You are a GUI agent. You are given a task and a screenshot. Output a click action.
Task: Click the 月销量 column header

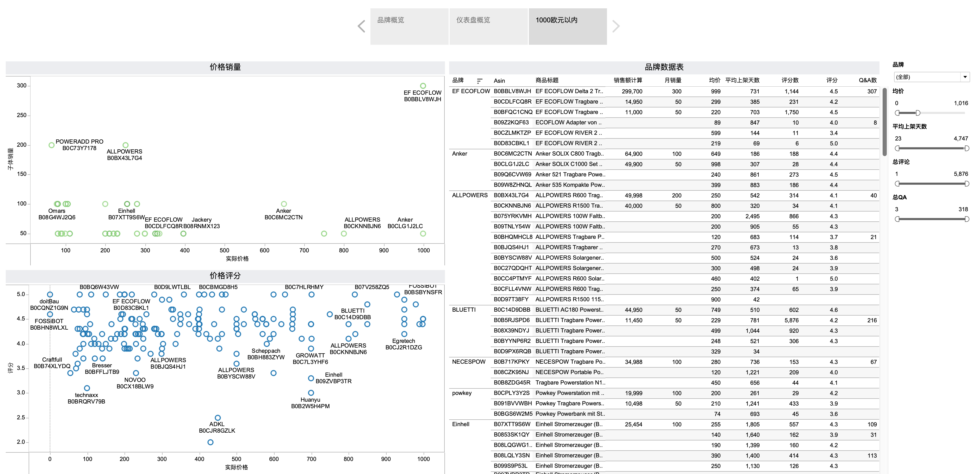pos(673,80)
